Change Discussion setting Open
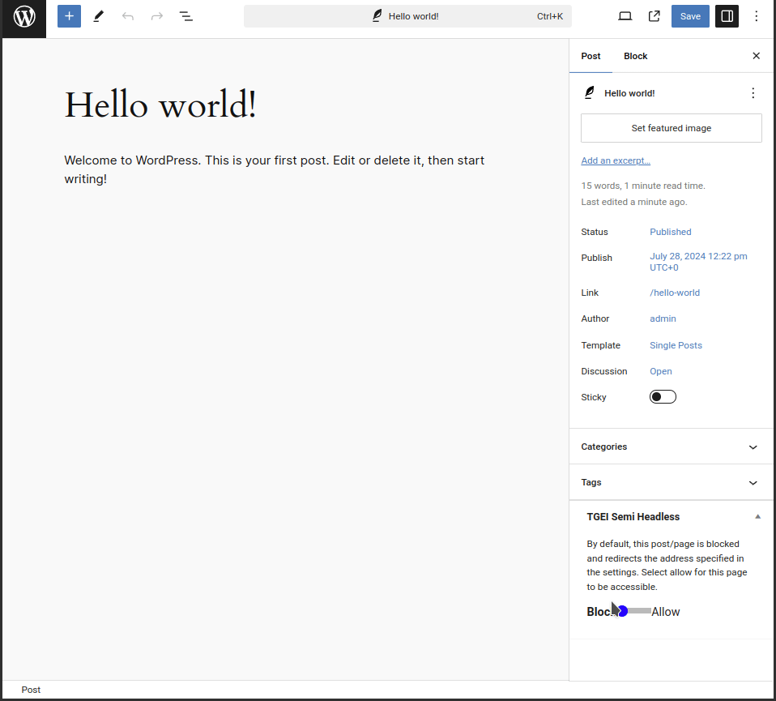 coord(661,371)
